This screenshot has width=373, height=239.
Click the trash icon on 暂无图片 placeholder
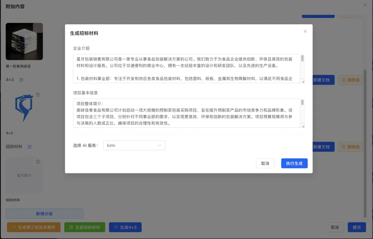[x=38, y=162]
